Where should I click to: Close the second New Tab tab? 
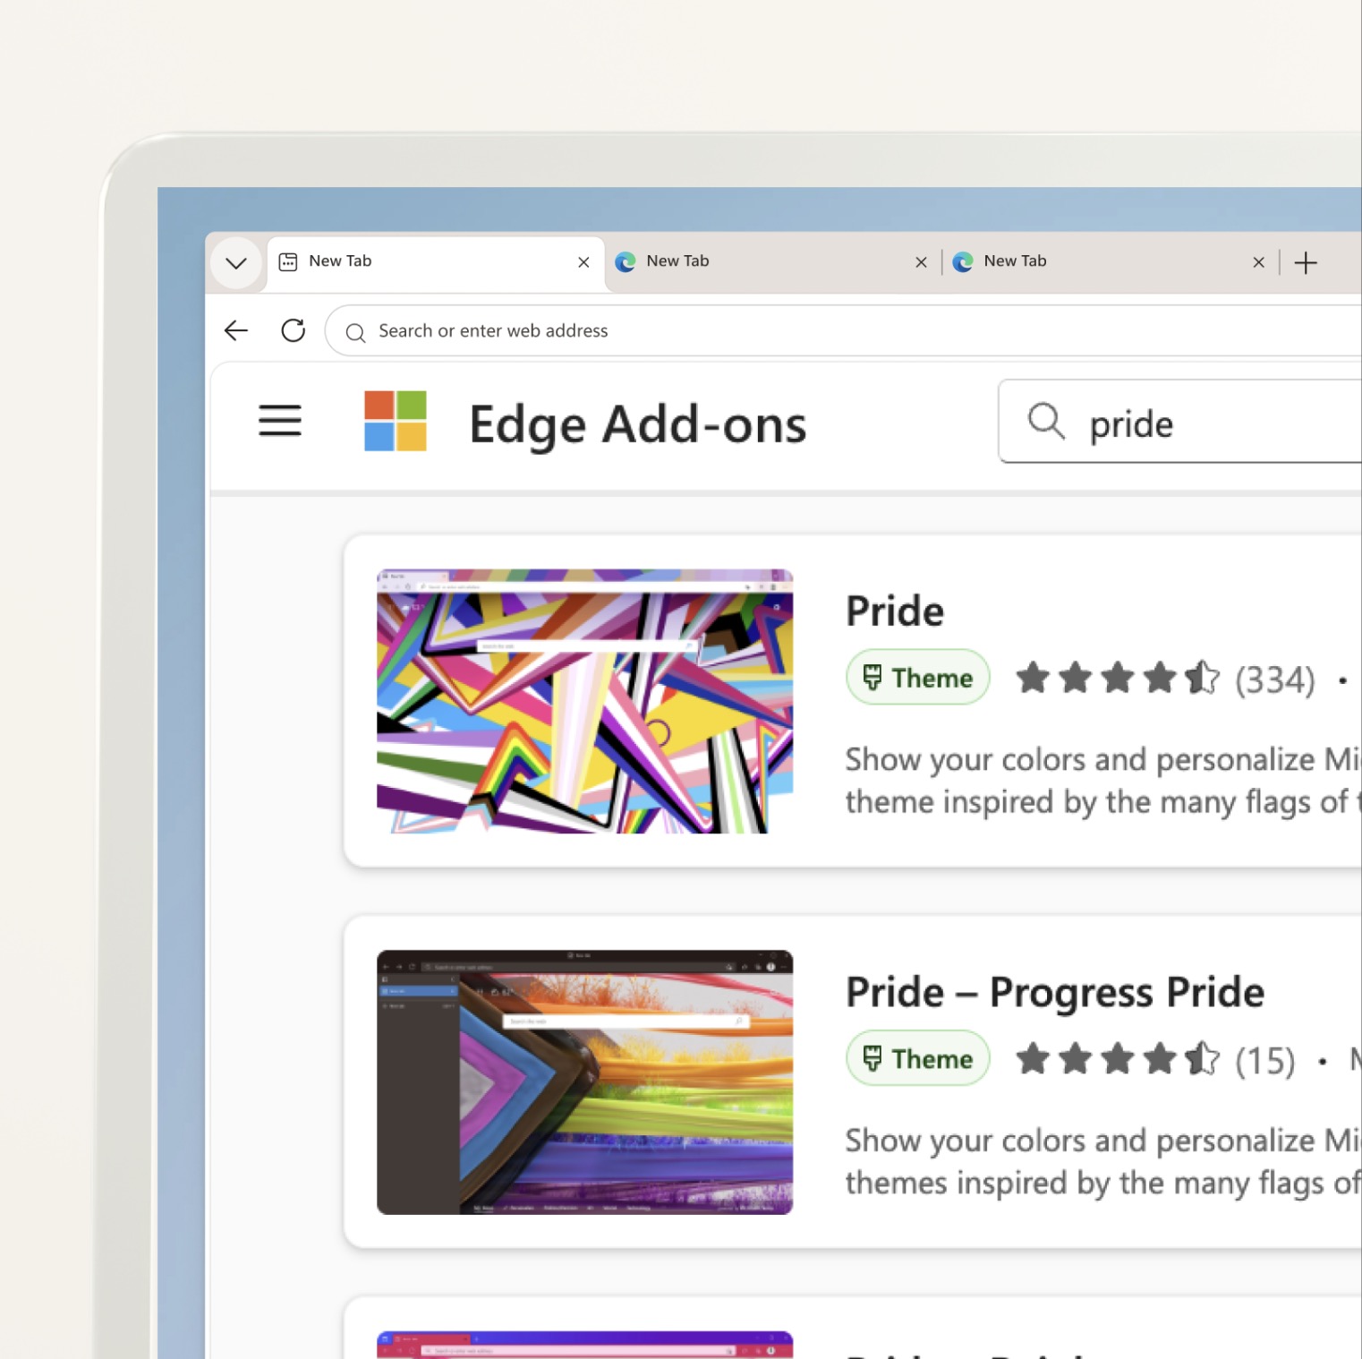pos(921,262)
